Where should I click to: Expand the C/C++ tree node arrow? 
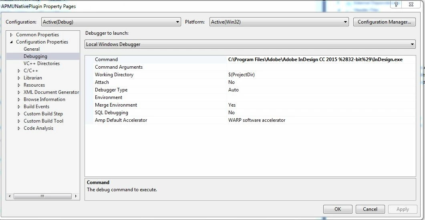[19, 71]
